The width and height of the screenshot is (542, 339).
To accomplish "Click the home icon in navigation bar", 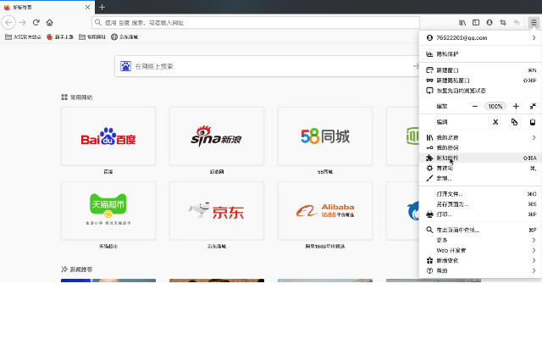I will click(x=49, y=22).
